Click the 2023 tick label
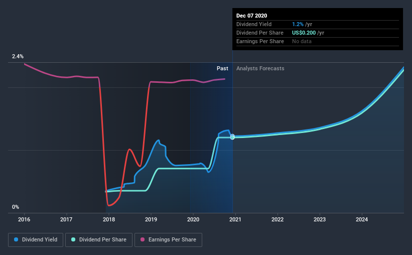This screenshot has width=412, height=255. tap(320, 219)
